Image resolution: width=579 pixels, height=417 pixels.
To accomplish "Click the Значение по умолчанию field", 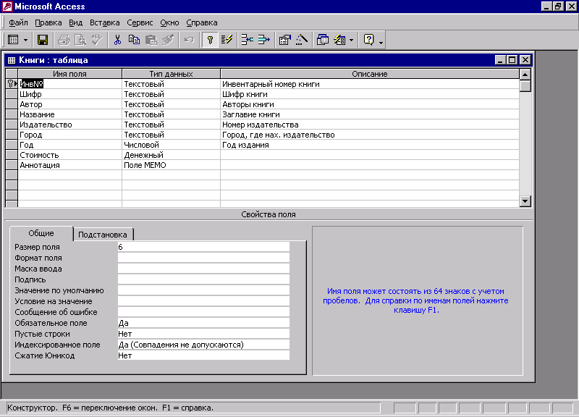I will pos(203,290).
